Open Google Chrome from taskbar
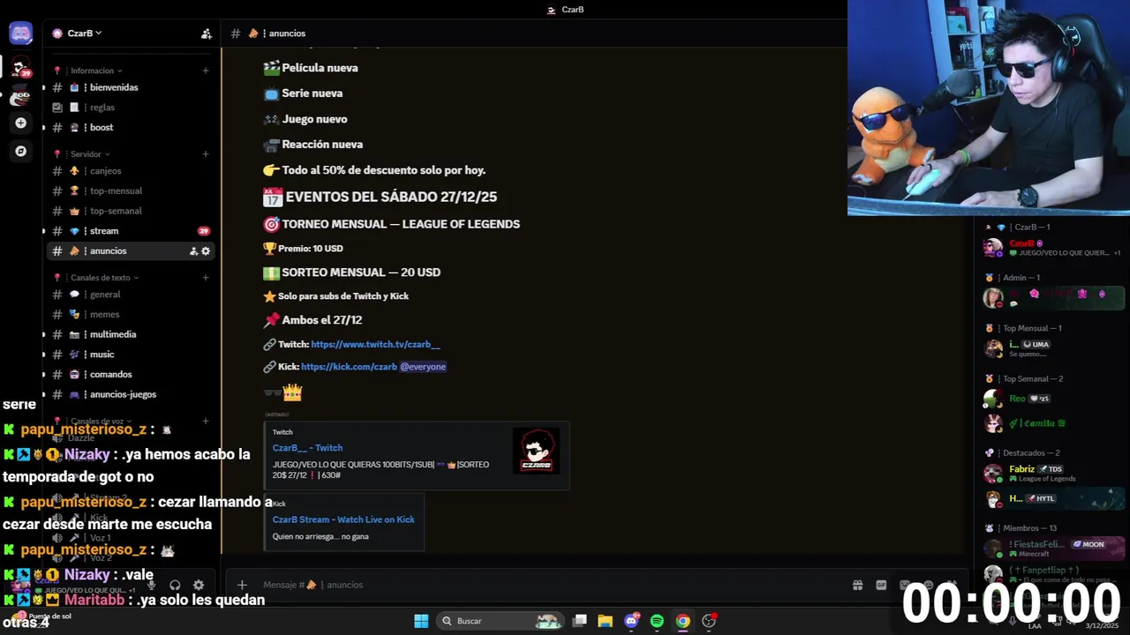Image resolution: width=1130 pixels, height=635 pixels. [x=682, y=621]
